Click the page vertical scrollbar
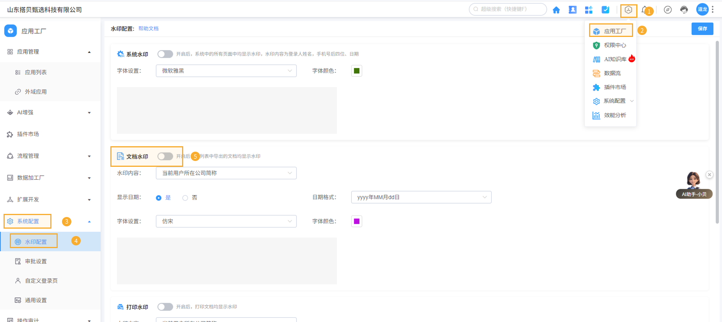This screenshot has height=322, width=722. click(717, 132)
